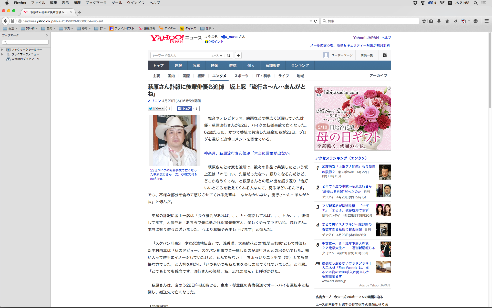492x308 pixels.
Task: Click Yahoo news settings gear icon
Action: point(385,55)
